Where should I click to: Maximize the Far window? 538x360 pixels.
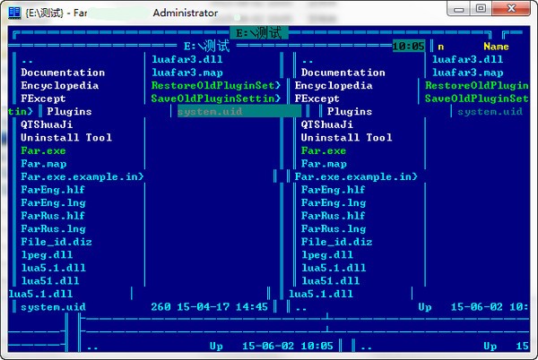tap(481, 9)
